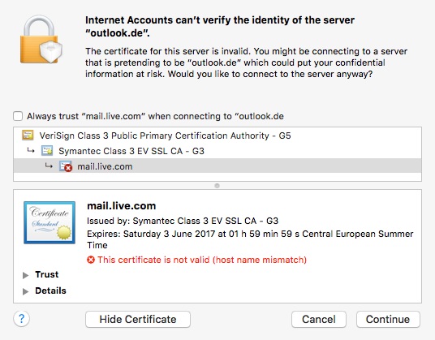Click the Internet Accounts can't verify heading
The image size is (435, 340).
pos(220,26)
